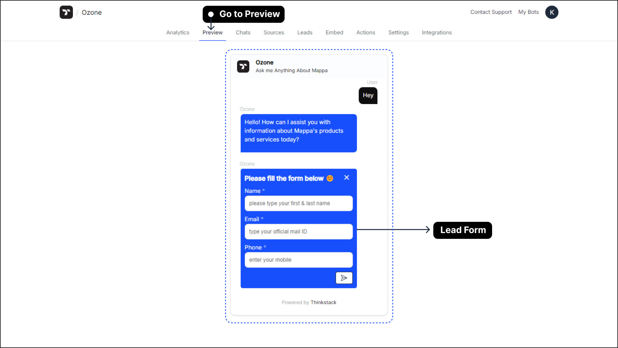Click the Phone number input field
Viewport: 618px width, 348px height.
coord(298,259)
